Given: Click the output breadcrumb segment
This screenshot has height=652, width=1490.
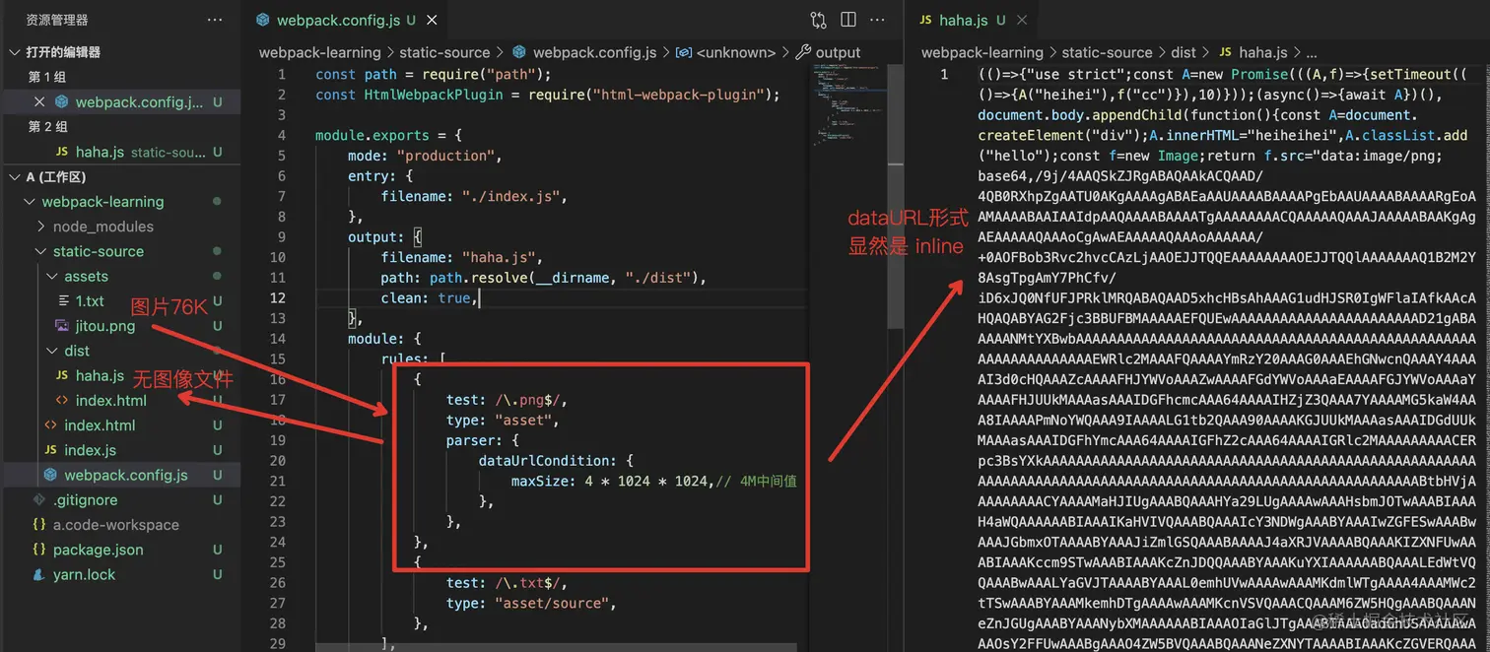Looking at the screenshot, I should point(838,53).
